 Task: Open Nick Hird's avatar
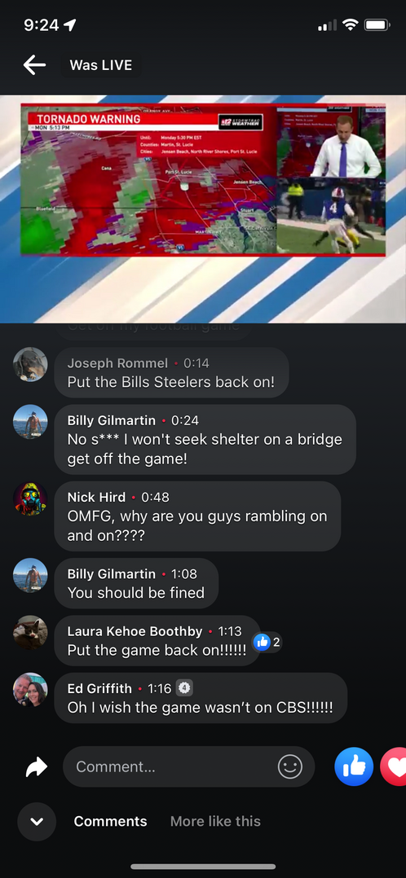coord(30,498)
